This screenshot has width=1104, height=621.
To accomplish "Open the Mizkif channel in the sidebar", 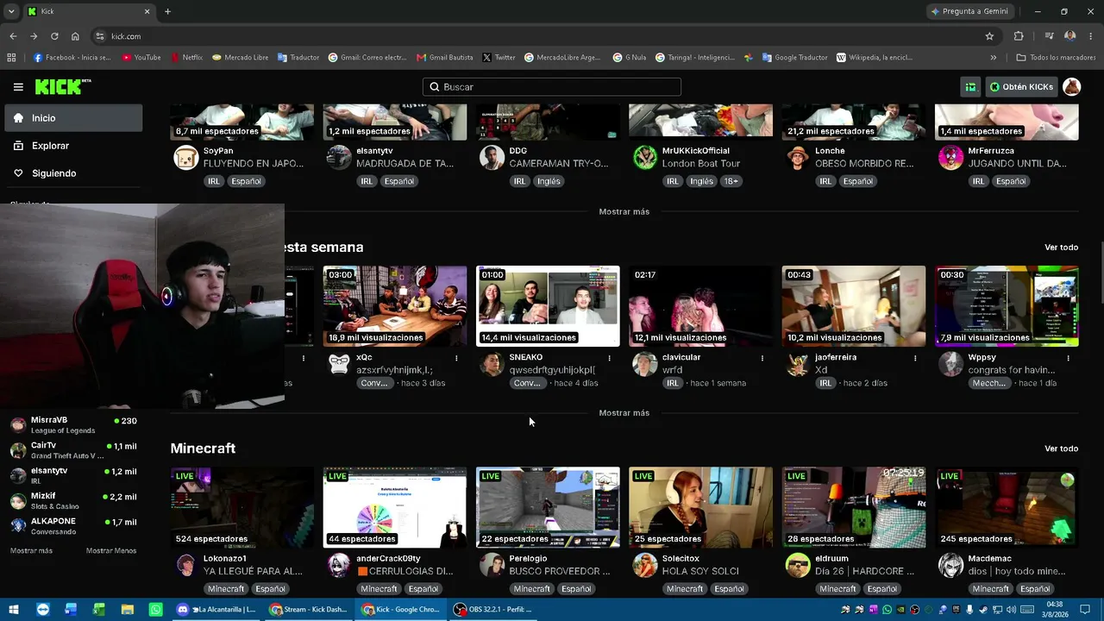I will pyautogui.click(x=73, y=500).
